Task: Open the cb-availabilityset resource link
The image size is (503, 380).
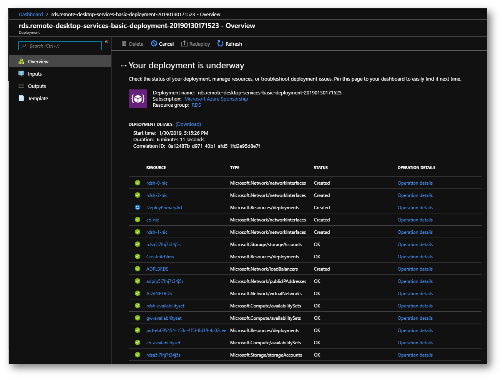Action: [x=163, y=343]
